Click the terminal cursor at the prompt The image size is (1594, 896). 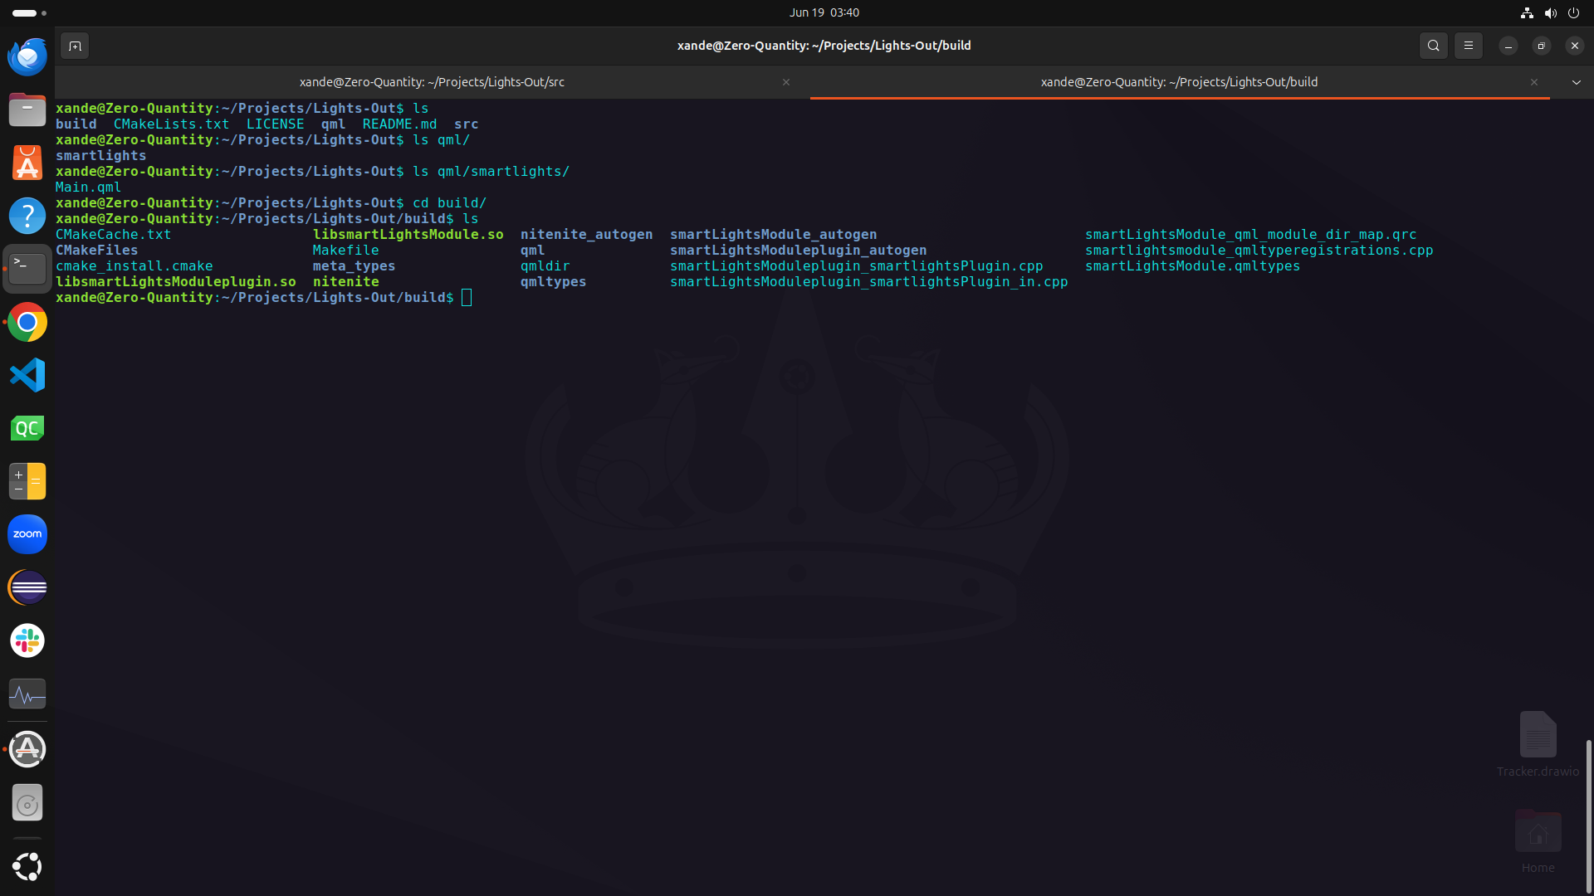click(467, 298)
